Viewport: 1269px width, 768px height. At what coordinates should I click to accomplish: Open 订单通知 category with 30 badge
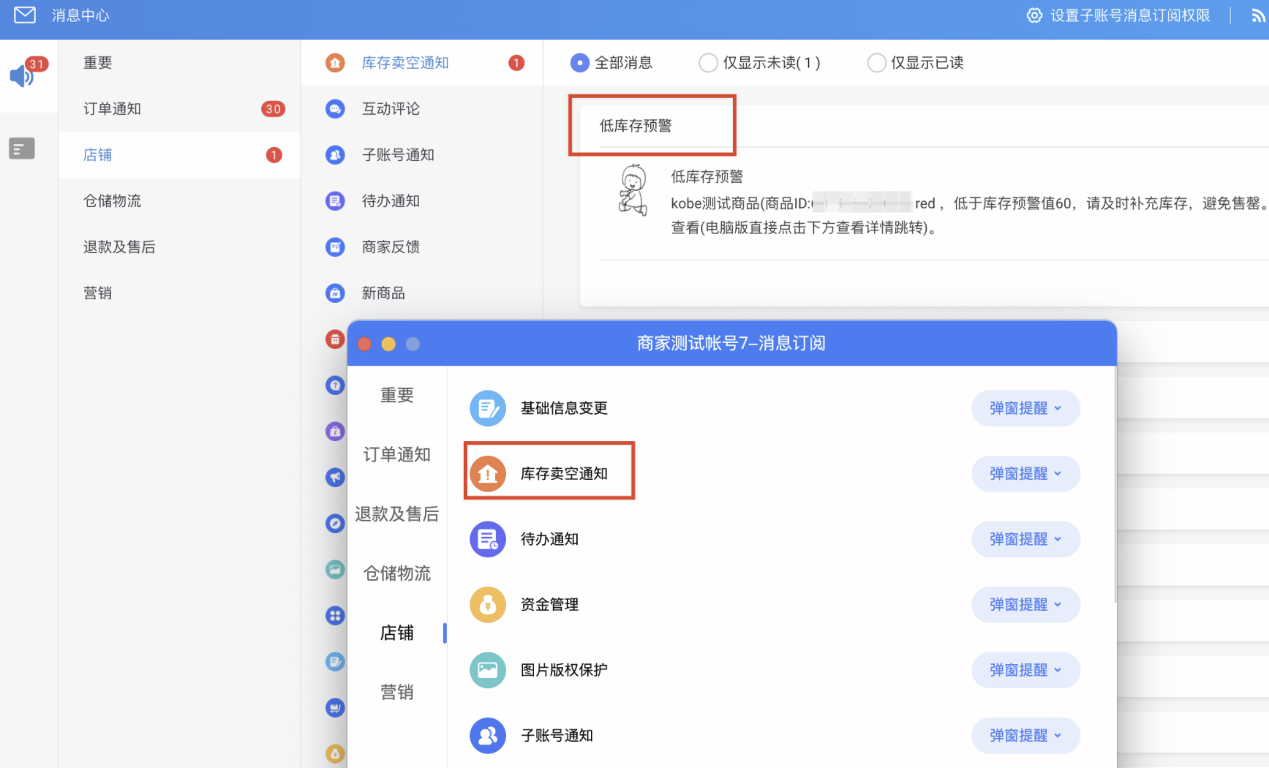coord(179,109)
